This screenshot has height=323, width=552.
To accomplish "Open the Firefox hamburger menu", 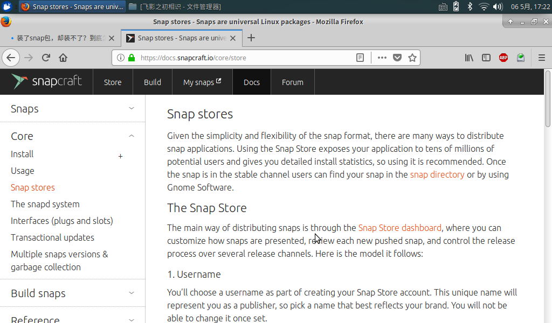I will click(542, 58).
